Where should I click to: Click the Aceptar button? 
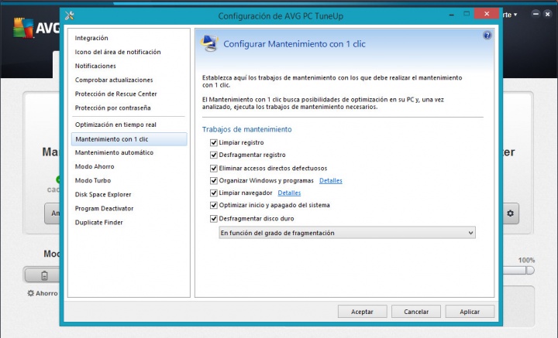tap(362, 312)
